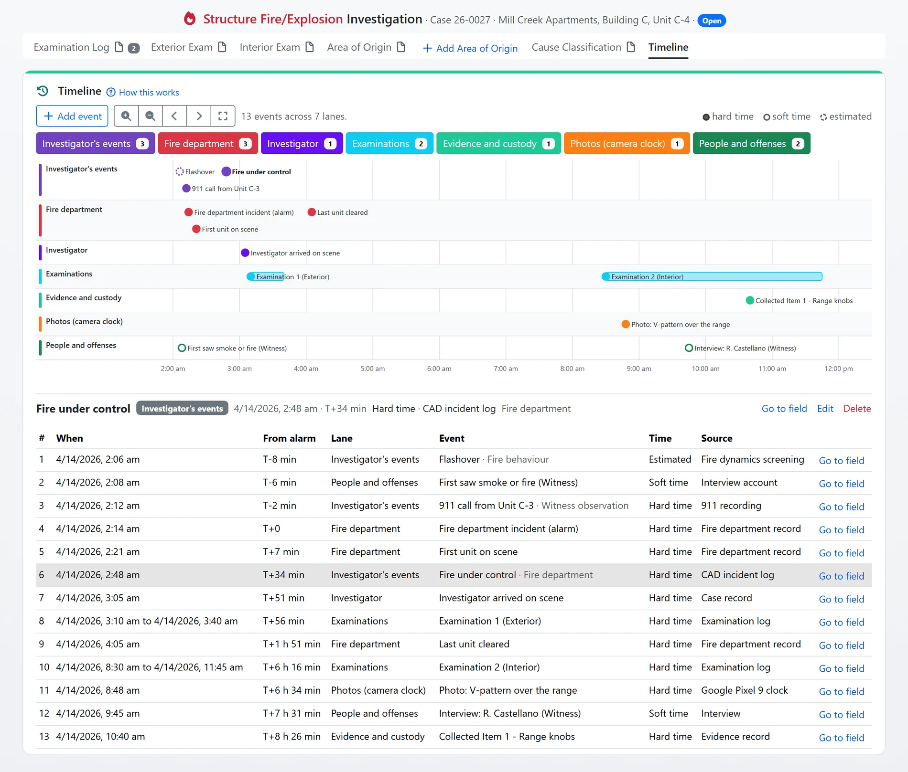Screen dimensions: 908x772
Task: Click the document icon beside Area of Origin
Action: tap(401, 47)
